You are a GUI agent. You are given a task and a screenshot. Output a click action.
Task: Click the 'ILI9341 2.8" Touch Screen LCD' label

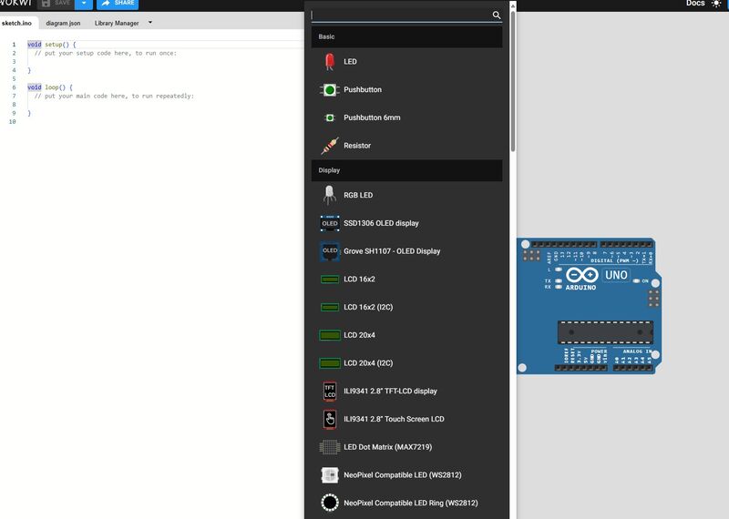[x=394, y=419]
